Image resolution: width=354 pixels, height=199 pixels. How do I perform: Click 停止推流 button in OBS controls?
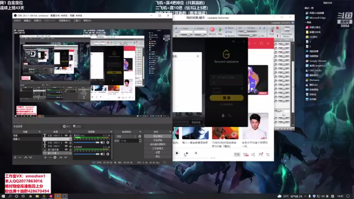point(158,136)
